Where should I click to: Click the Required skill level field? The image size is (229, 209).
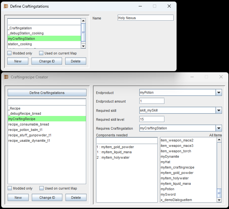point(152,119)
